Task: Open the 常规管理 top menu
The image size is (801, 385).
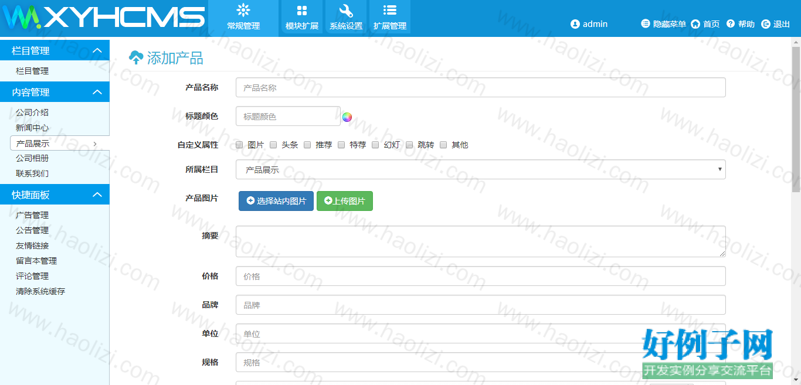Action: [243, 17]
